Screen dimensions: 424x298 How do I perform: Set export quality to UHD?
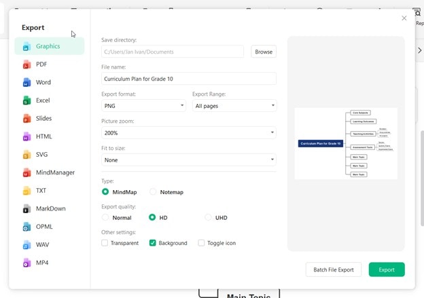coord(208,217)
